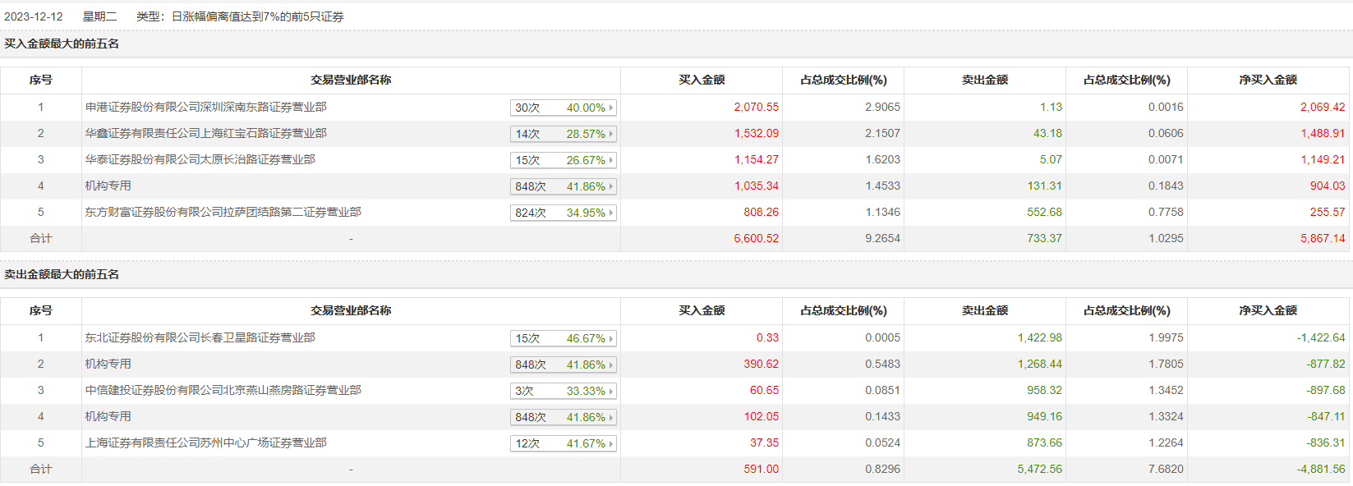The image size is (1353, 486).
Task: Open 华泰证券太原长治路证券营业部 link
Action: coord(200,159)
